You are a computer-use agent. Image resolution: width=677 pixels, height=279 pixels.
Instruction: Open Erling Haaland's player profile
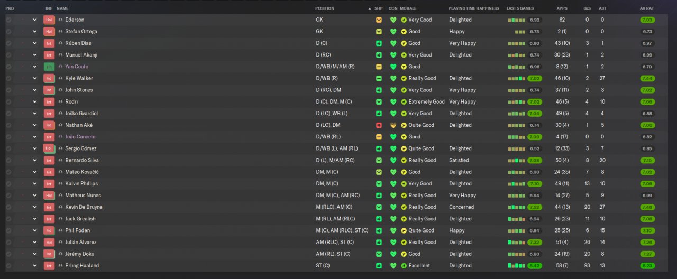tap(82, 266)
